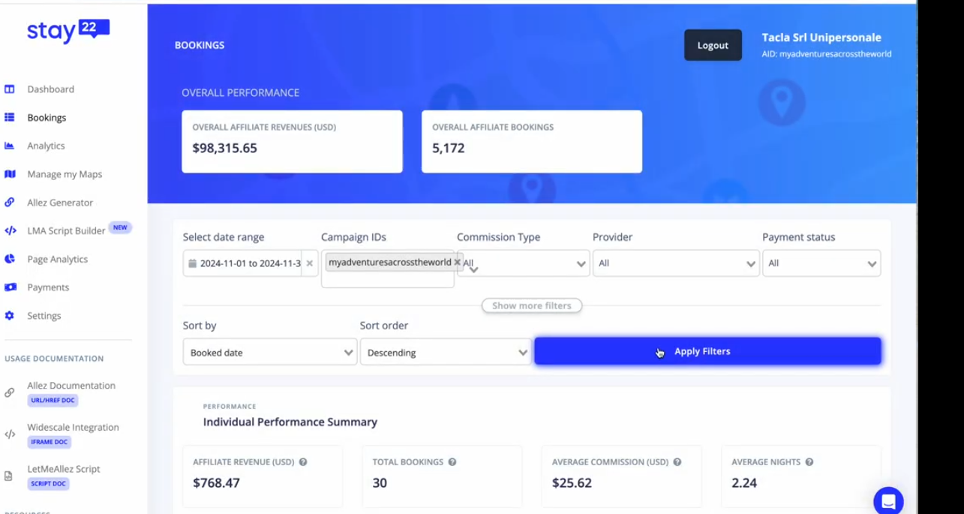Screen dimensions: 964x514
Task: Open Allez Generator from the sidebar
Action: tap(60, 203)
